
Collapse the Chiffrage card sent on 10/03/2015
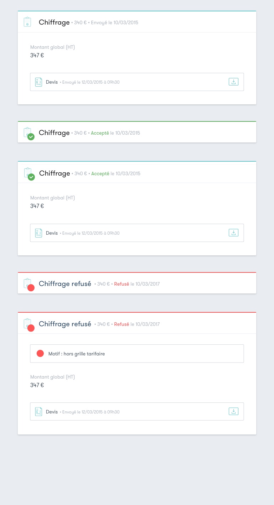pos(137,22)
